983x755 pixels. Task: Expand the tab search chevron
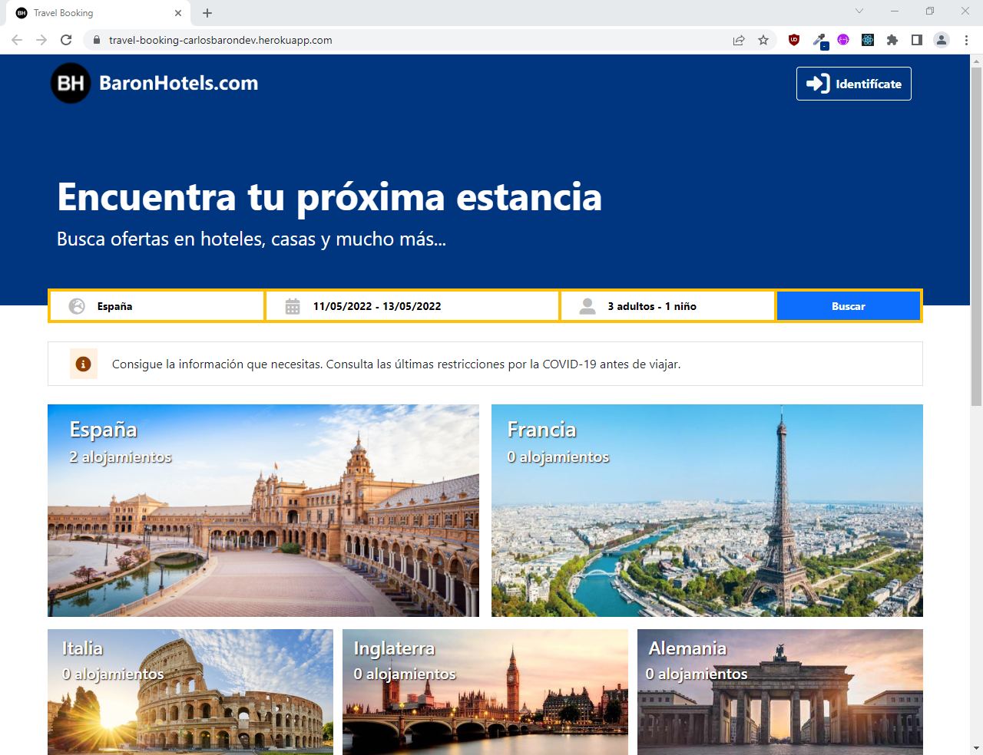click(859, 12)
